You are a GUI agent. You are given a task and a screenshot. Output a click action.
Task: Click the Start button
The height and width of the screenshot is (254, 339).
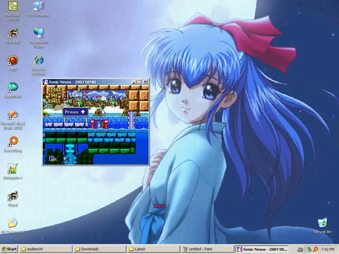9,249
